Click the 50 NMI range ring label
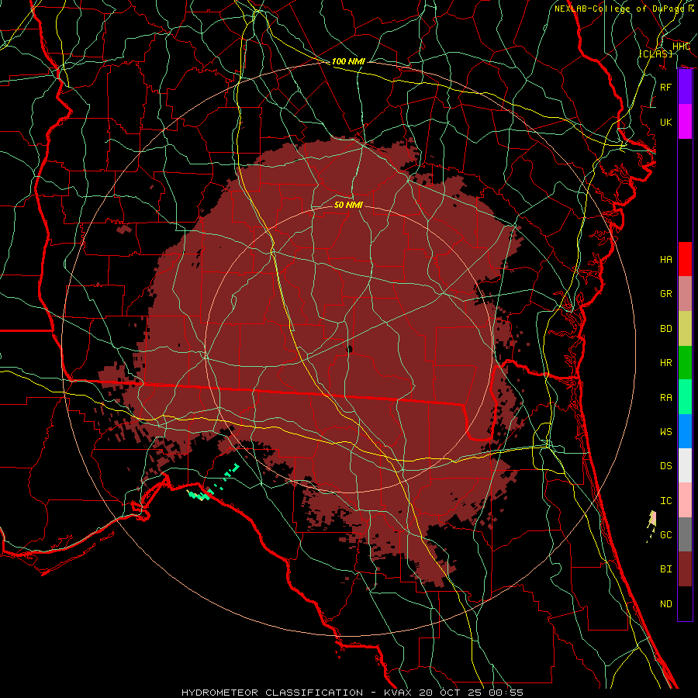 click(x=348, y=205)
